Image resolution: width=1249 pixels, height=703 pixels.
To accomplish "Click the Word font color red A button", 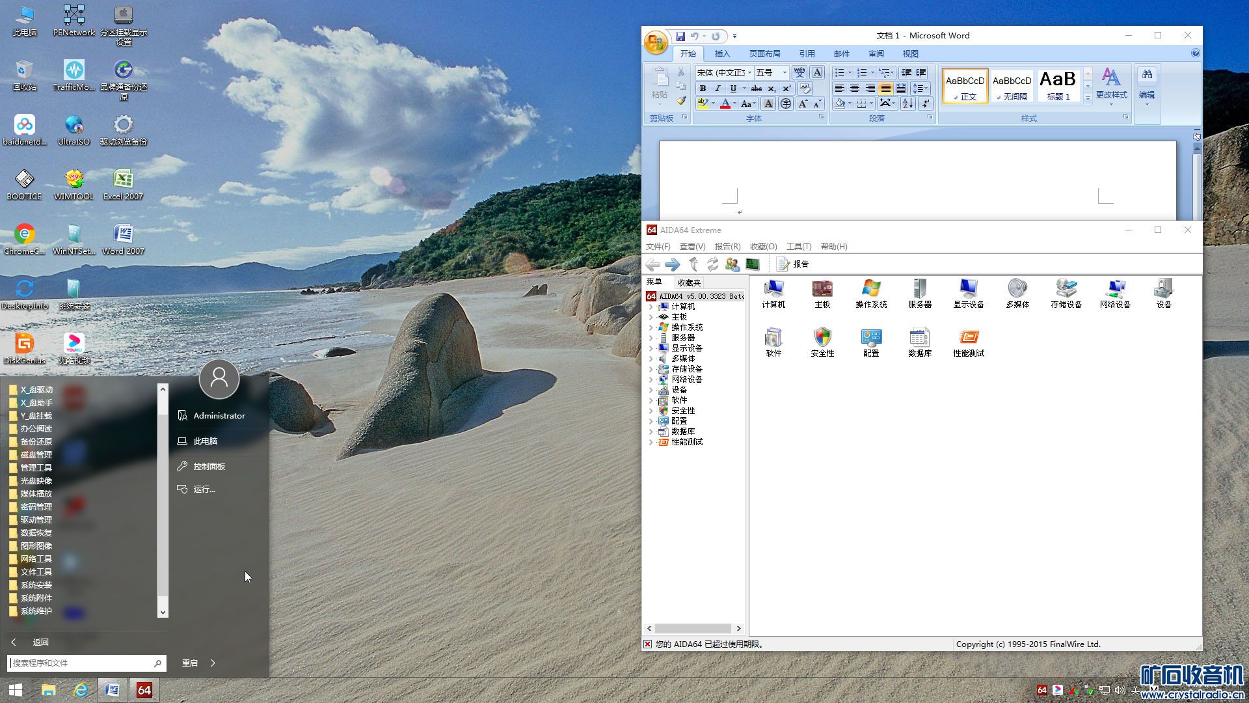I will click(x=725, y=103).
